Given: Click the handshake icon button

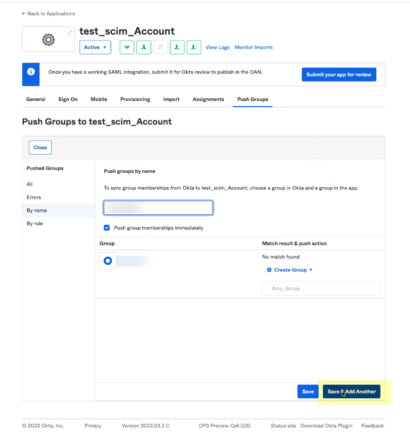Looking at the screenshot, I should tap(127, 47).
